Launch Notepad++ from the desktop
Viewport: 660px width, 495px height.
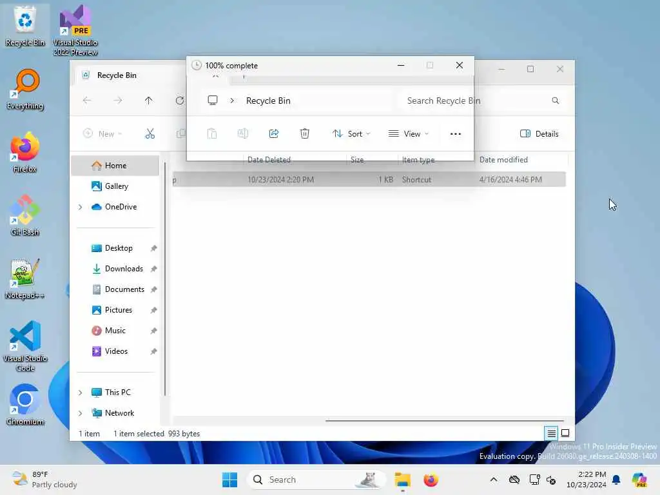point(25,278)
